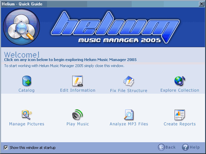Click the Explore Collection label
The height and width of the screenshot is (154, 206).
[180, 90]
